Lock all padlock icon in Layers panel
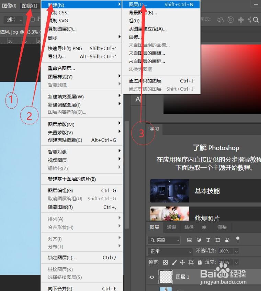This screenshot has width=261, height=291. coord(200,262)
